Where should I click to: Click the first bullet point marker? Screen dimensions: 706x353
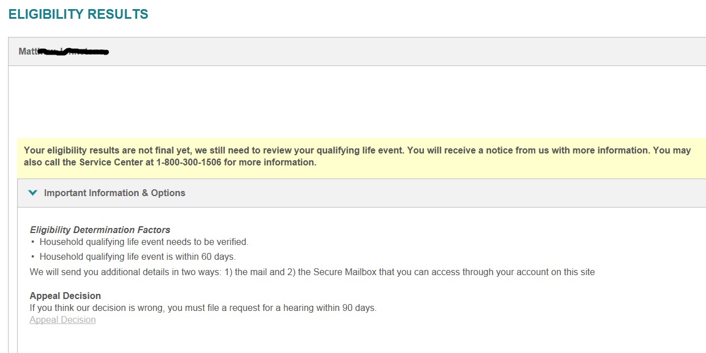32,242
